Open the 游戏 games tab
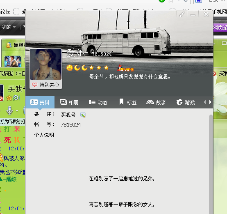227x214 pixels. pyautogui.click(x=186, y=102)
